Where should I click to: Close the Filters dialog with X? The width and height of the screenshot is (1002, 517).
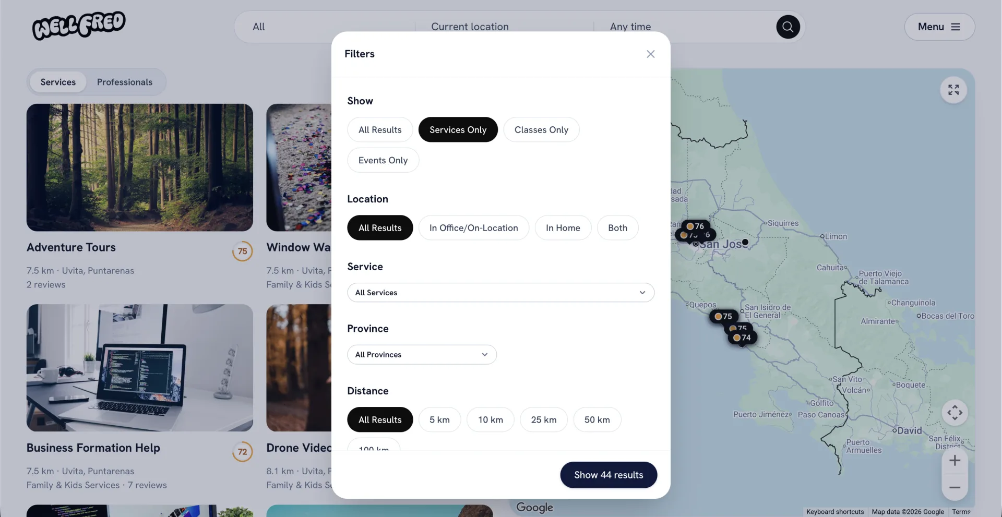click(650, 54)
